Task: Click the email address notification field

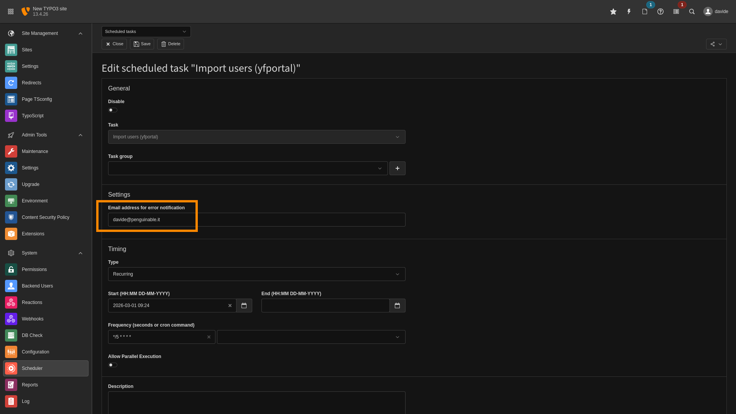Action: click(256, 220)
